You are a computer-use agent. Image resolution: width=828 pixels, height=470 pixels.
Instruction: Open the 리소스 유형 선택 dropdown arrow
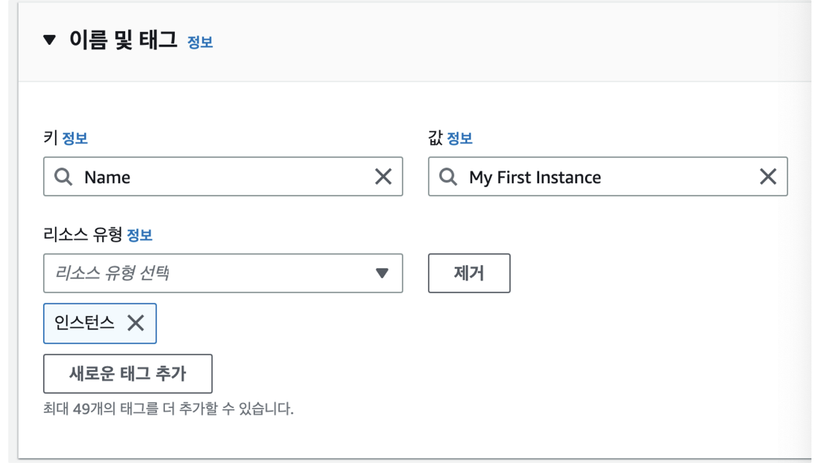click(382, 273)
